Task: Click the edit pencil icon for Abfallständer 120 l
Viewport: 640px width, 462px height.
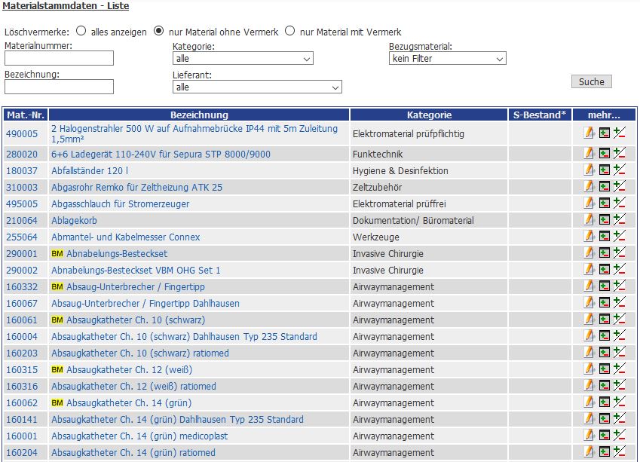Action: click(589, 170)
